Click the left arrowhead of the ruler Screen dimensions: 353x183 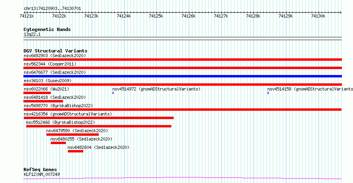pyautogui.click(x=25, y=12)
